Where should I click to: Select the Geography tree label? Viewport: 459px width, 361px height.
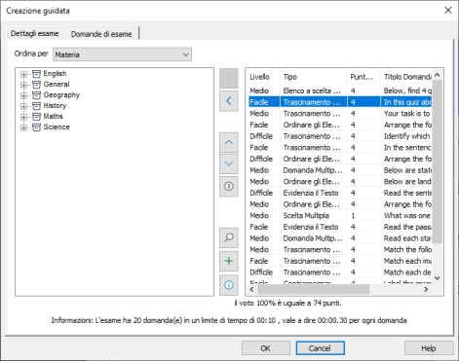[61, 95]
